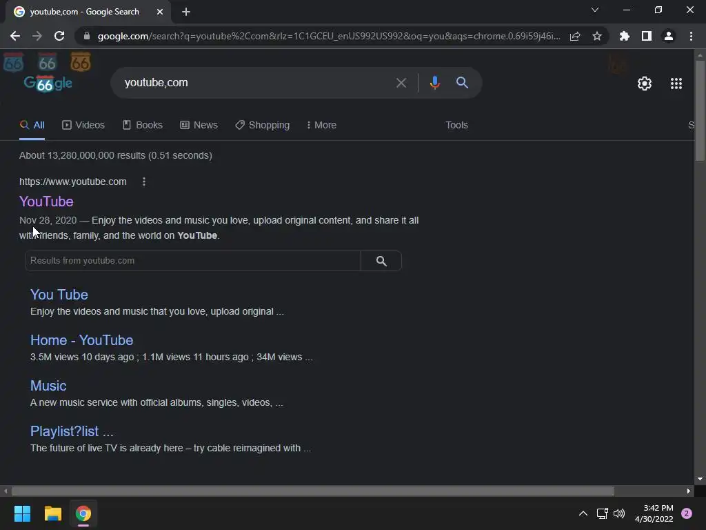706x530 pixels.
Task: Open the three-dot menu beside youtube.com URL
Action: [x=143, y=181]
